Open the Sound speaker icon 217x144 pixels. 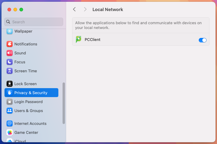click(10, 53)
